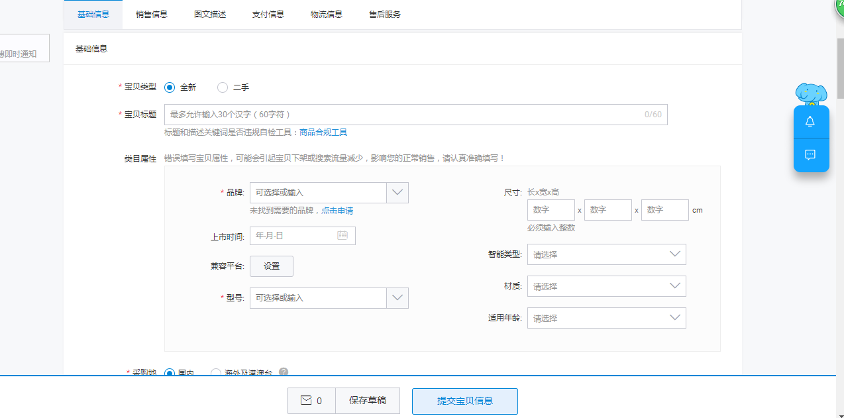Click 提交宝贝信息 button
Screen dimensions: 844x418
465,401
